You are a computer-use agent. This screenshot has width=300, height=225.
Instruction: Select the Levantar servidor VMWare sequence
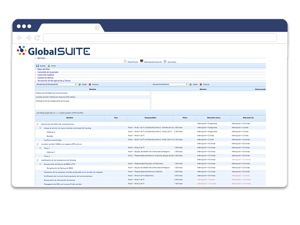coord(56,97)
